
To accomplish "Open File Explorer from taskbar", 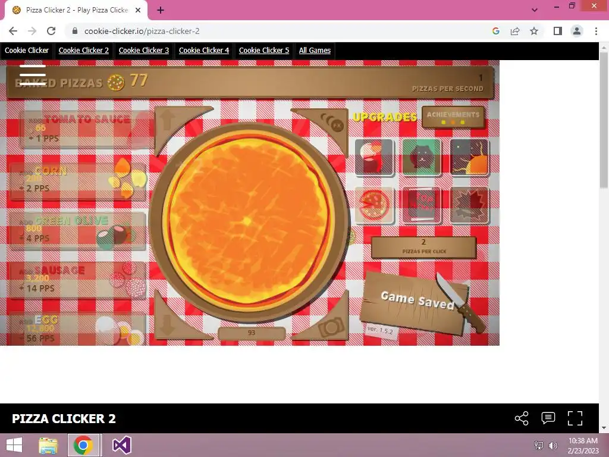I will [48, 445].
